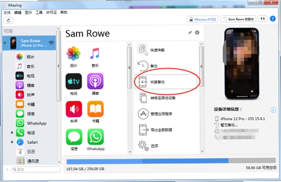The height and width of the screenshot is (182, 281).
Task: Select 音乐 in the sidebar
Action: pyautogui.click(x=30, y=66)
